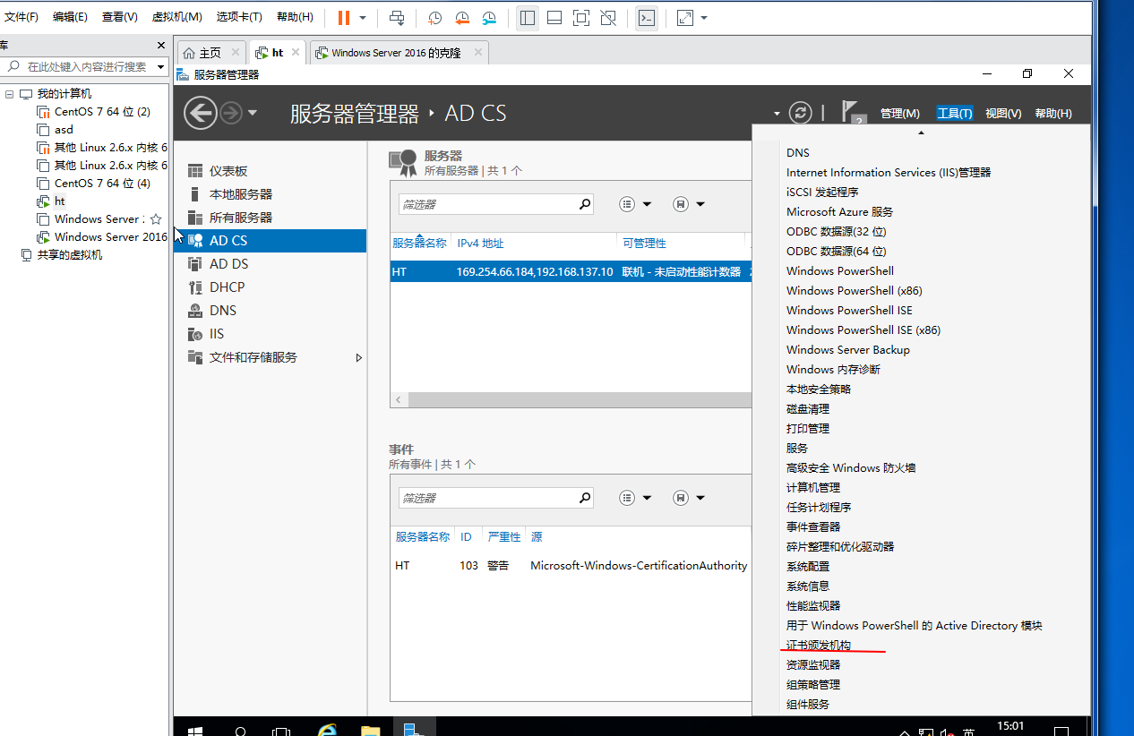
Task: Select 共享的虚拟机 in library tree
Action: click(x=69, y=255)
